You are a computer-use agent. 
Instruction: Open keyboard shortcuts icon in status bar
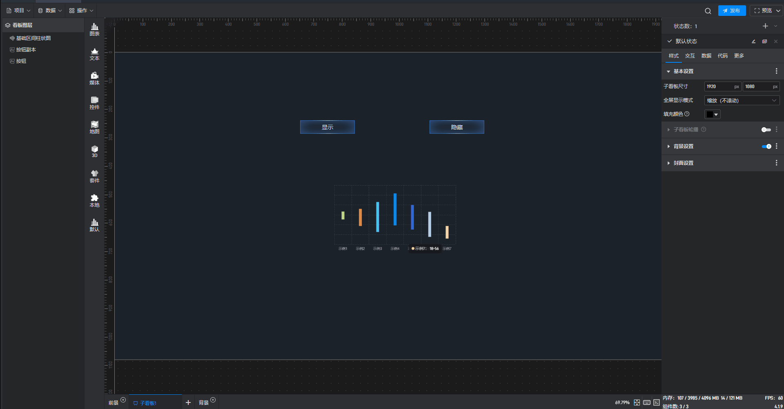click(647, 402)
